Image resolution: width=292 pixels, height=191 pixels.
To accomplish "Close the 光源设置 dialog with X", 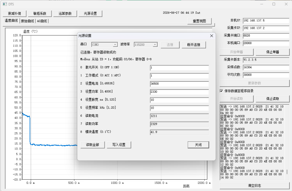I will (x=211, y=36).
